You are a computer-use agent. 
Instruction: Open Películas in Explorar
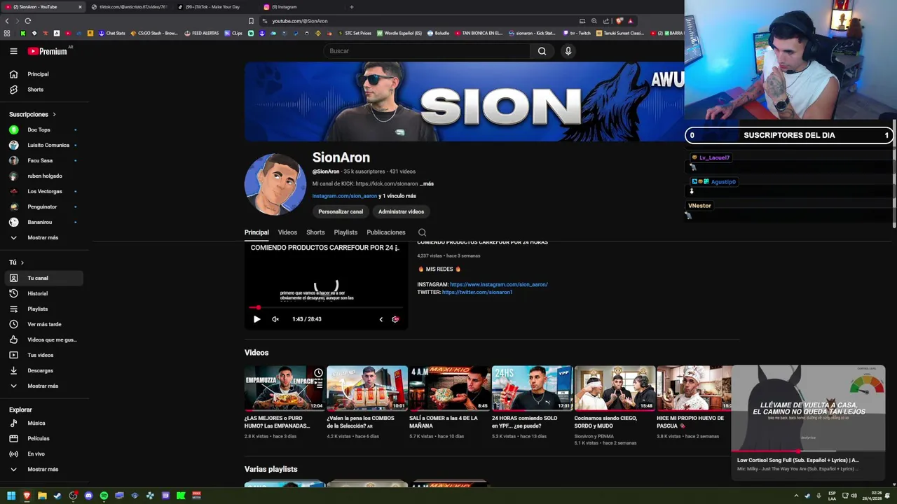pyautogui.click(x=45, y=438)
